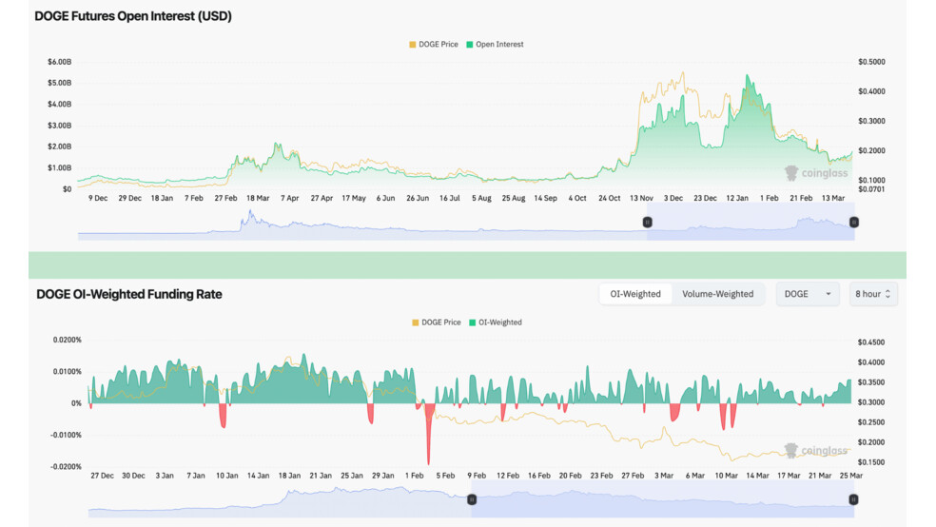Viewport: 936px width, 527px height.
Task: Click the 25 Mar date label
Action: (851, 476)
